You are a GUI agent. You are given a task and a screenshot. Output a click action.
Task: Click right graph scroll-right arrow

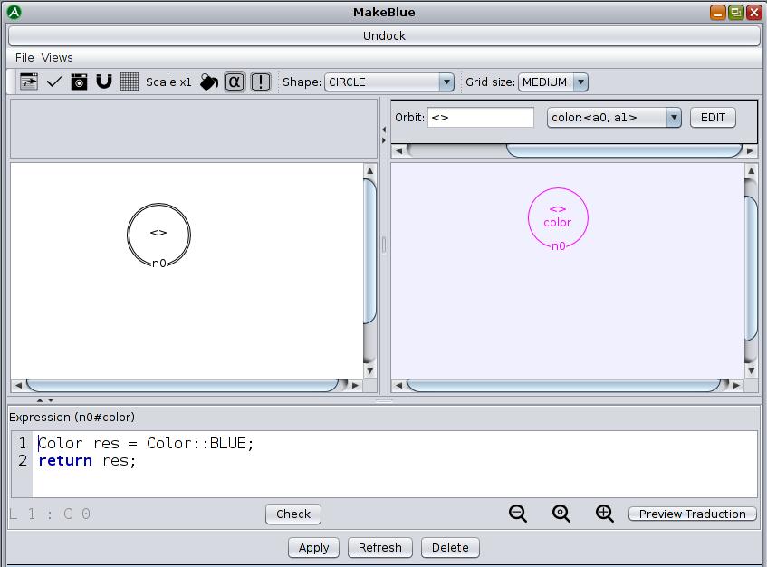click(x=736, y=386)
